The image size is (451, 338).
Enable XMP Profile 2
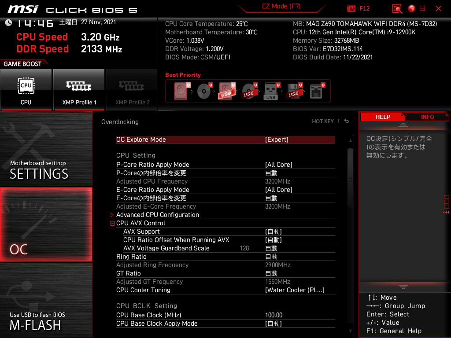point(132,90)
